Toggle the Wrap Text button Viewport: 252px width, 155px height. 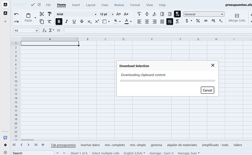pyautogui.click(x=170, y=22)
